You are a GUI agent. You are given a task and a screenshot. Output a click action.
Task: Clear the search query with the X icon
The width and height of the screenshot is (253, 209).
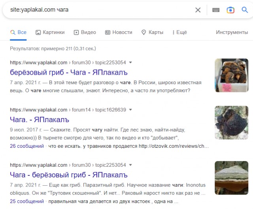tap(198, 10)
